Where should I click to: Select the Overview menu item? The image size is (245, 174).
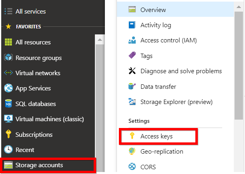pos(175,10)
